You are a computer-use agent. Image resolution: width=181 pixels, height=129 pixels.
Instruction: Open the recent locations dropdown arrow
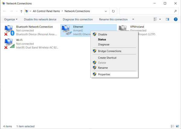click(17, 11)
